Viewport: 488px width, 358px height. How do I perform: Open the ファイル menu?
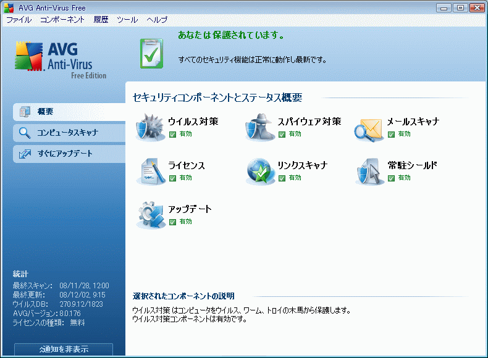pos(19,20)
